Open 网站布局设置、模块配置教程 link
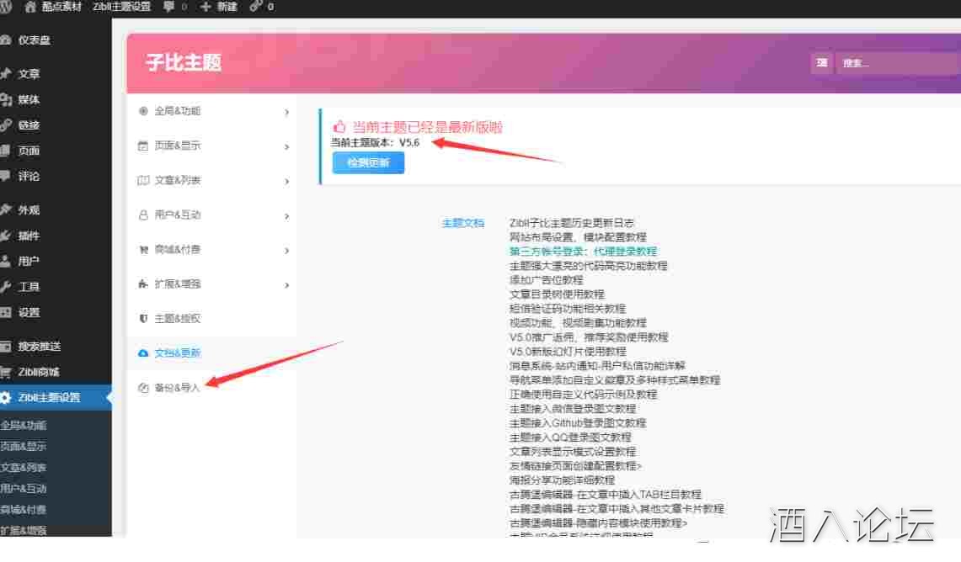Viewport: 961px width, 562px height. pyautogui.click(x=577, y=237)
